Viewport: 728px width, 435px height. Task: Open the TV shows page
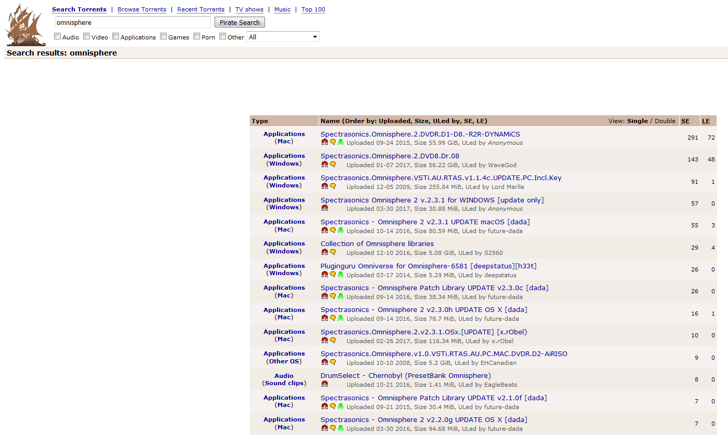pos(249,9)
